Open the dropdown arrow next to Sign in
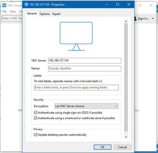158x153 pixels. tap(153, 18)
